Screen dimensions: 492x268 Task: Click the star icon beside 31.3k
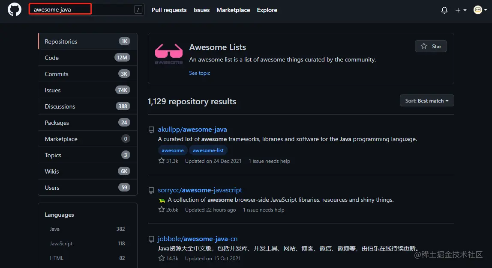click(x=162, y=161)
